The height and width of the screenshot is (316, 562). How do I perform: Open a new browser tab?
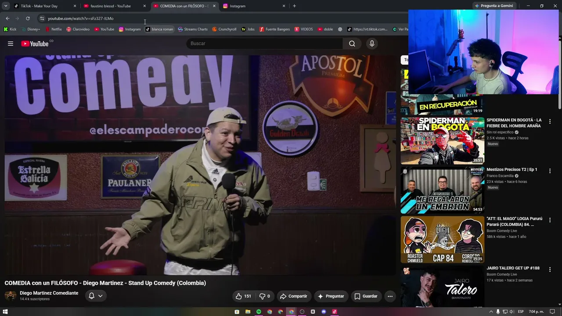[x=294, y=6]
